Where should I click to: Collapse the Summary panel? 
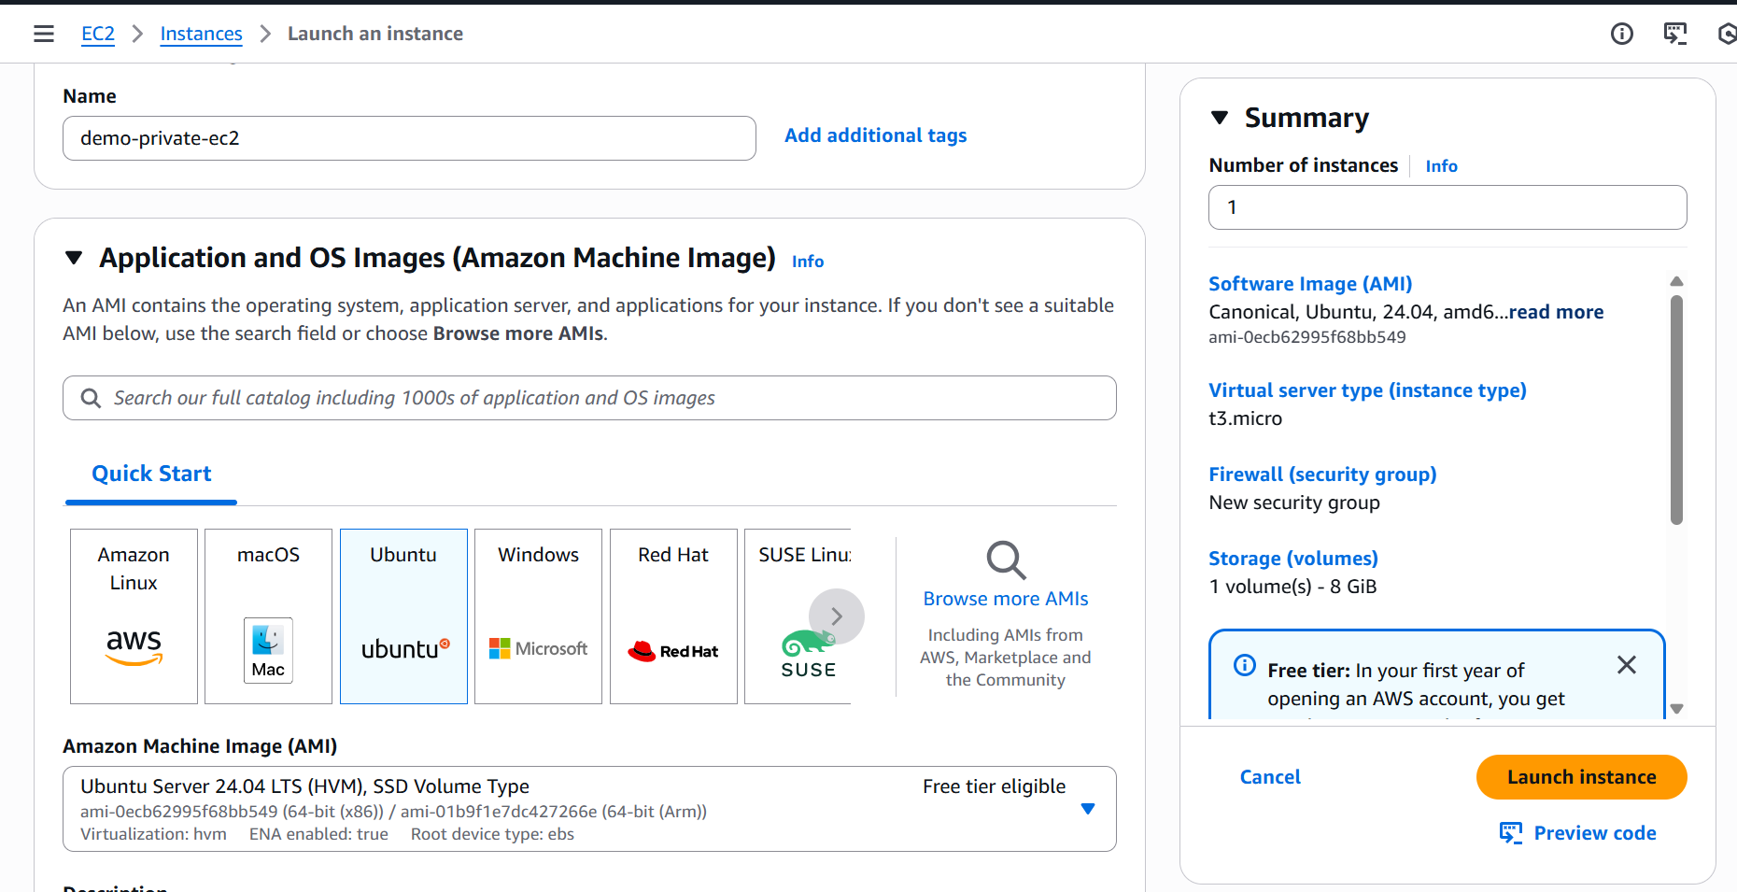[x=1219, y=118]
